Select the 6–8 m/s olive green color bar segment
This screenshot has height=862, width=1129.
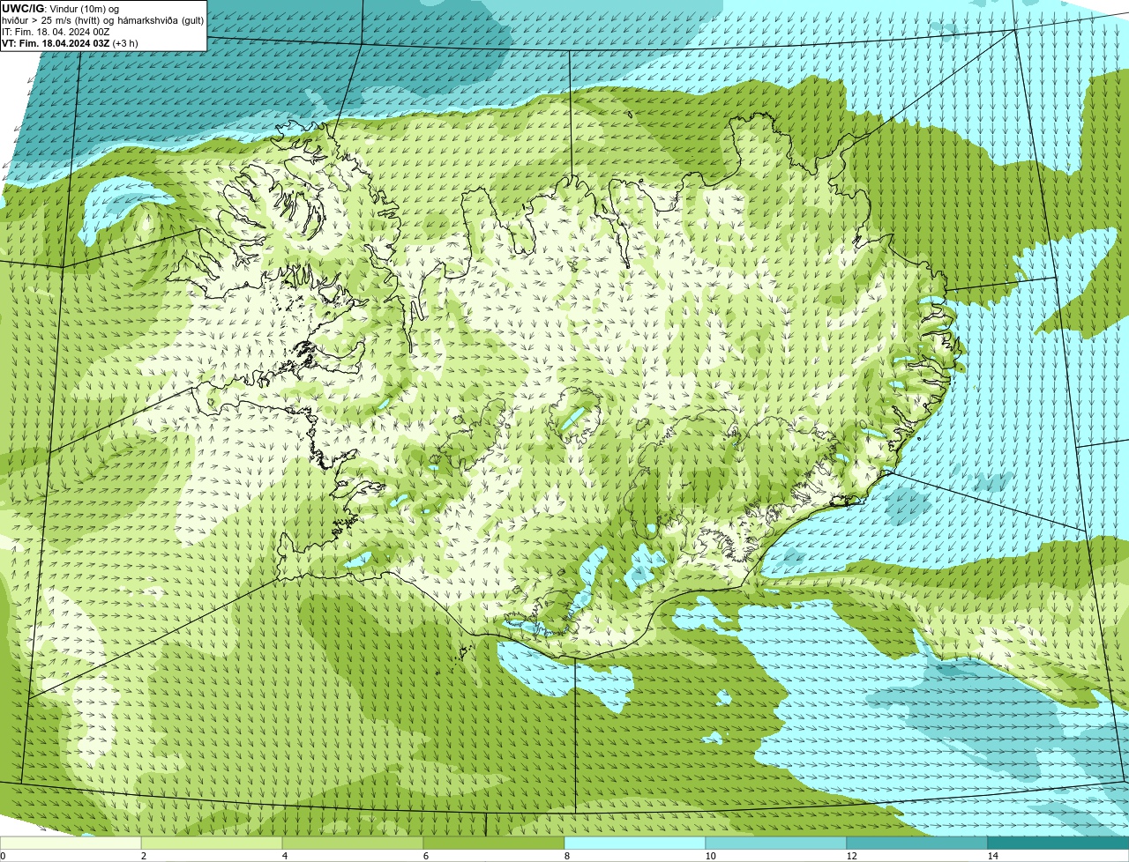[x=494, y=843]
